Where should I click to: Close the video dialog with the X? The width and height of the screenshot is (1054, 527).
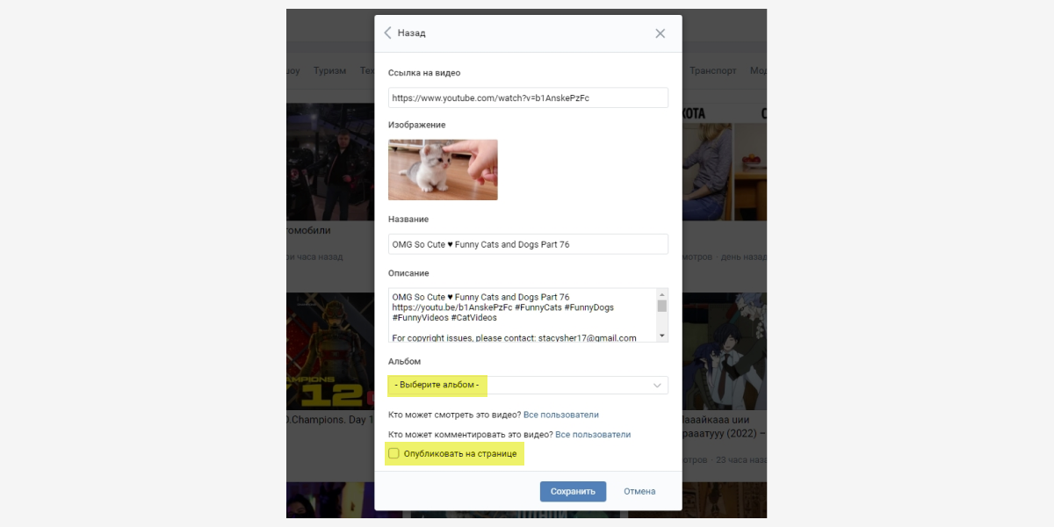click(660, 33)
